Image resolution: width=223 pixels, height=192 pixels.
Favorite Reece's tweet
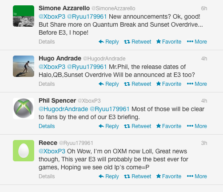(x=169, y=176)
